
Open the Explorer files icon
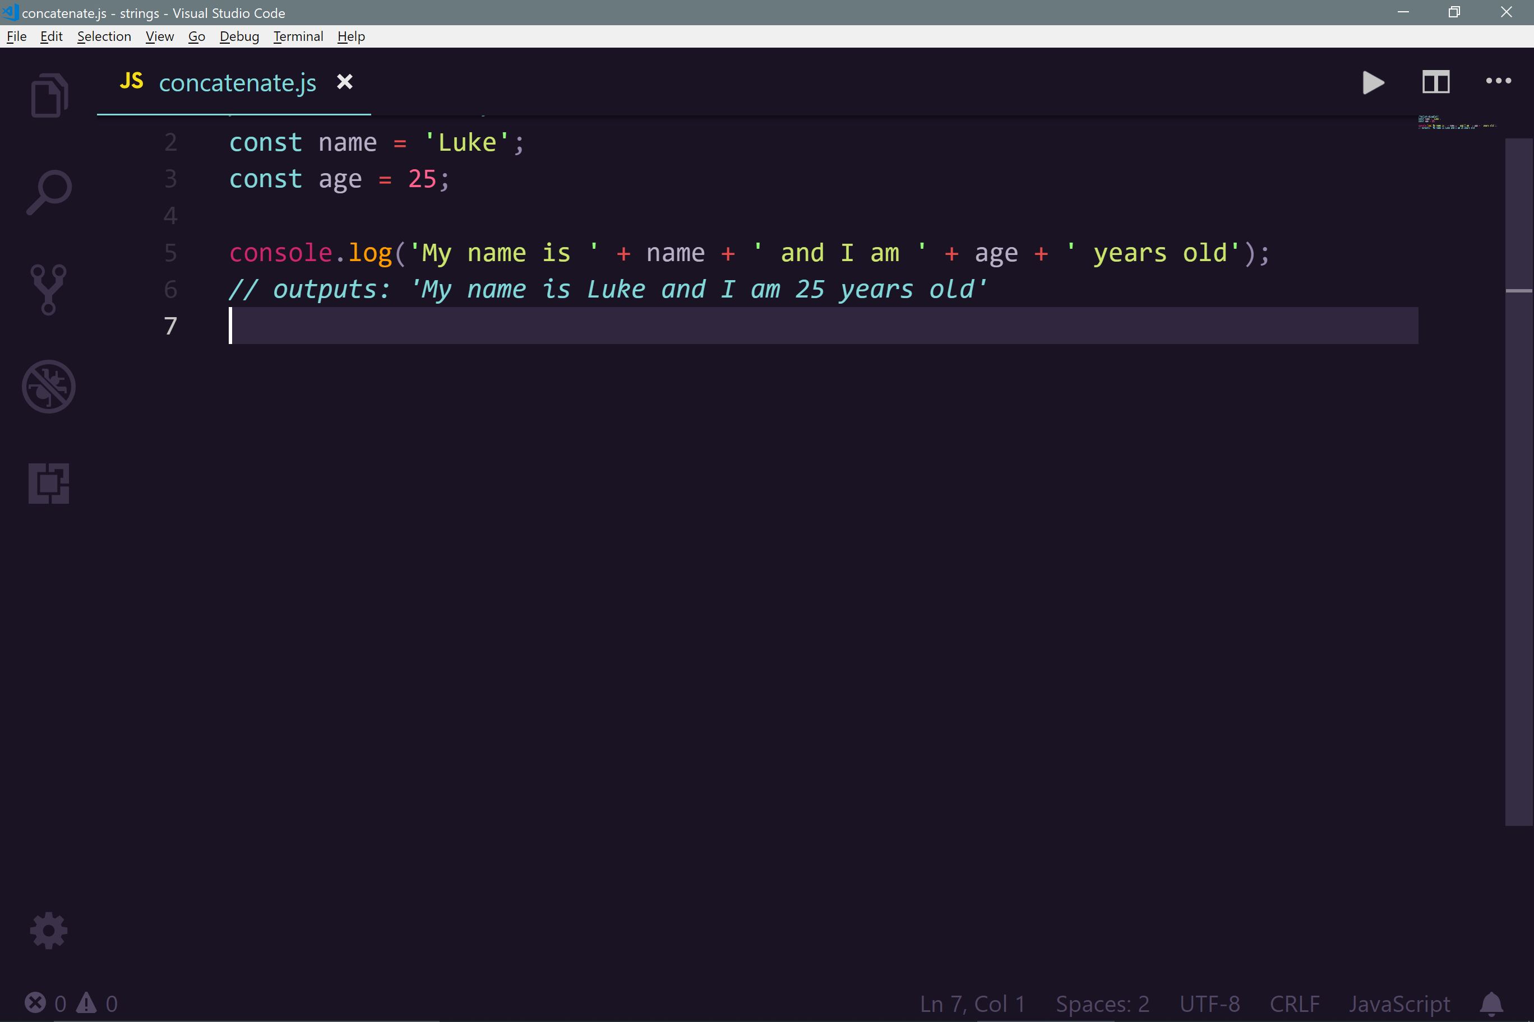[49, 96]
